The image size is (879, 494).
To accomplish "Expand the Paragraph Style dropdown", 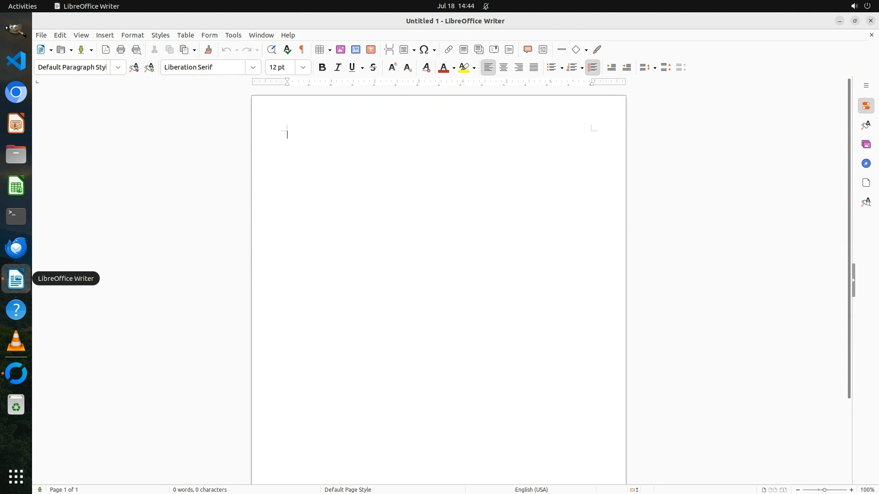I will tap(118, 67).
